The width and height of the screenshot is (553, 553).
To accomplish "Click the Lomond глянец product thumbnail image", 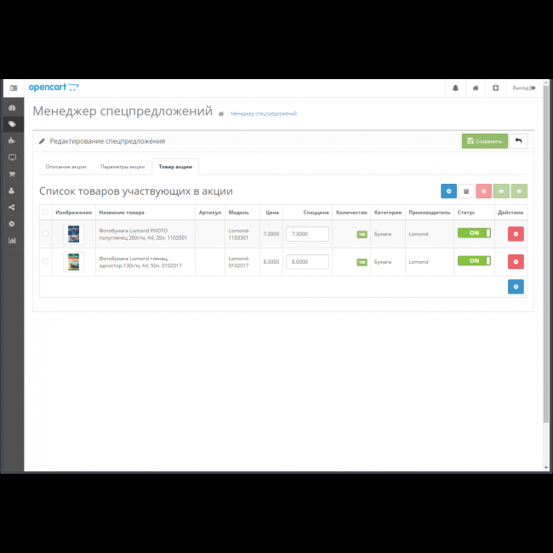I will [74, 262].
